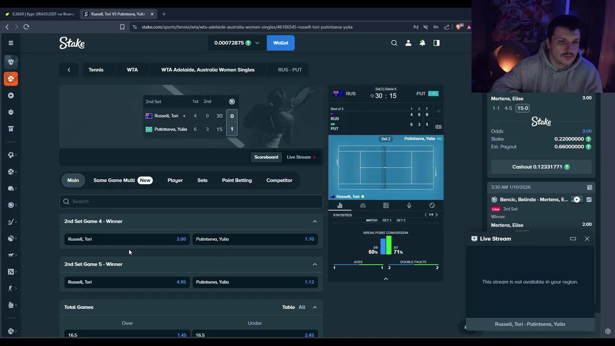Open the bet slip icon in sidebar
Image resolution: width=615 pixels, height=346 pixels.
11,129
